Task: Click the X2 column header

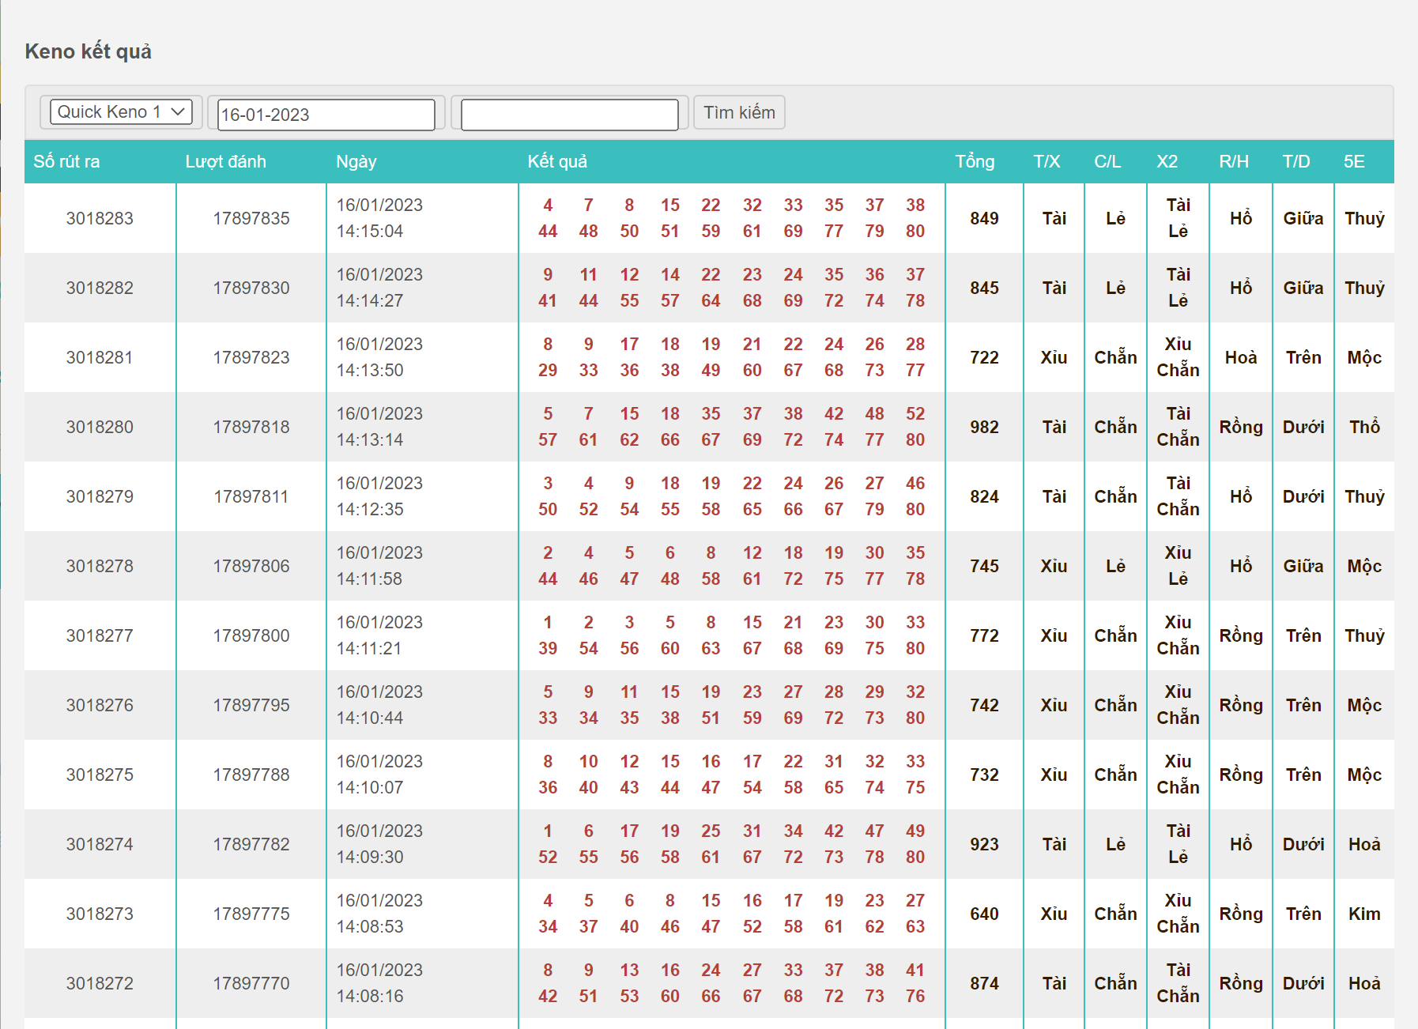Action: coord(1167,162)
